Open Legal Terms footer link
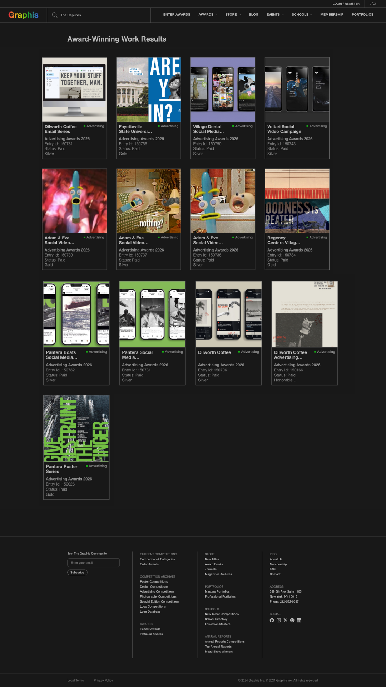Viewport: 386px width, 687px height. pyautogui.click(x=75, y=681)
